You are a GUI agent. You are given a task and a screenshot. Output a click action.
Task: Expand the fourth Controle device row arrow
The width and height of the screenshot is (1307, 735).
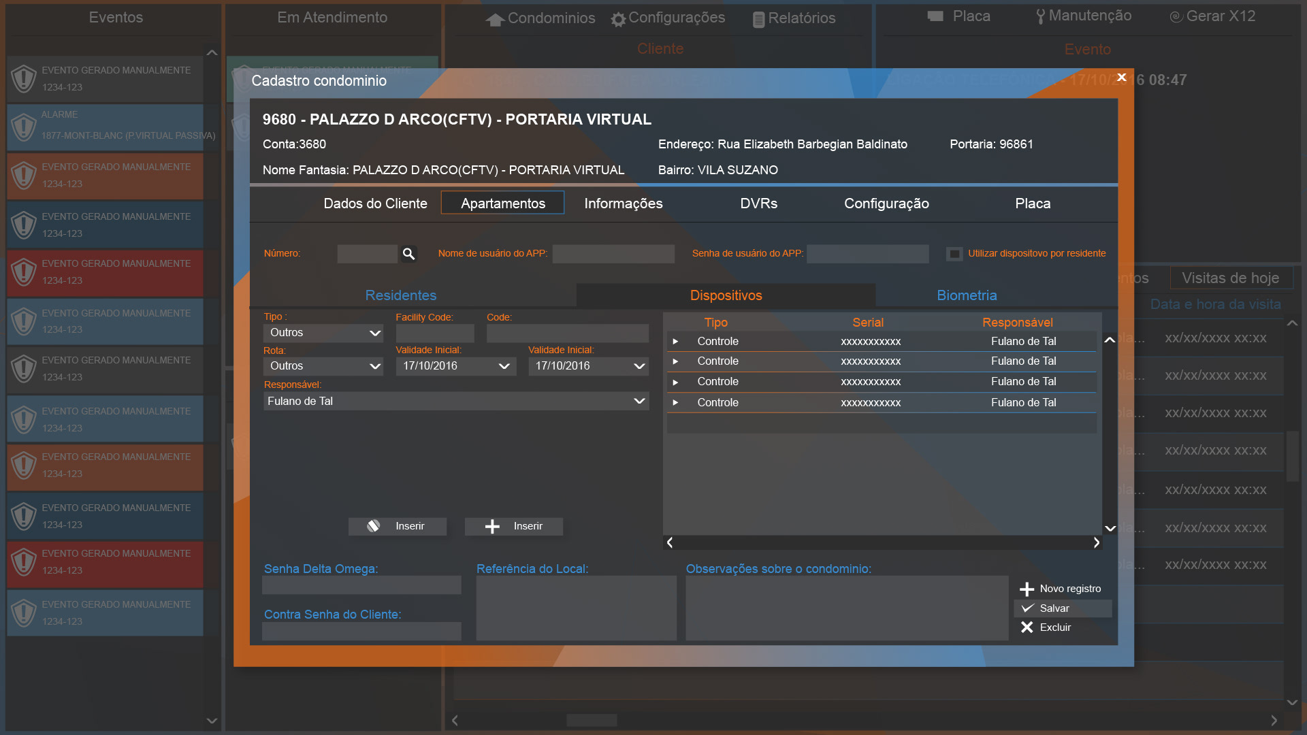pos(675,403)
